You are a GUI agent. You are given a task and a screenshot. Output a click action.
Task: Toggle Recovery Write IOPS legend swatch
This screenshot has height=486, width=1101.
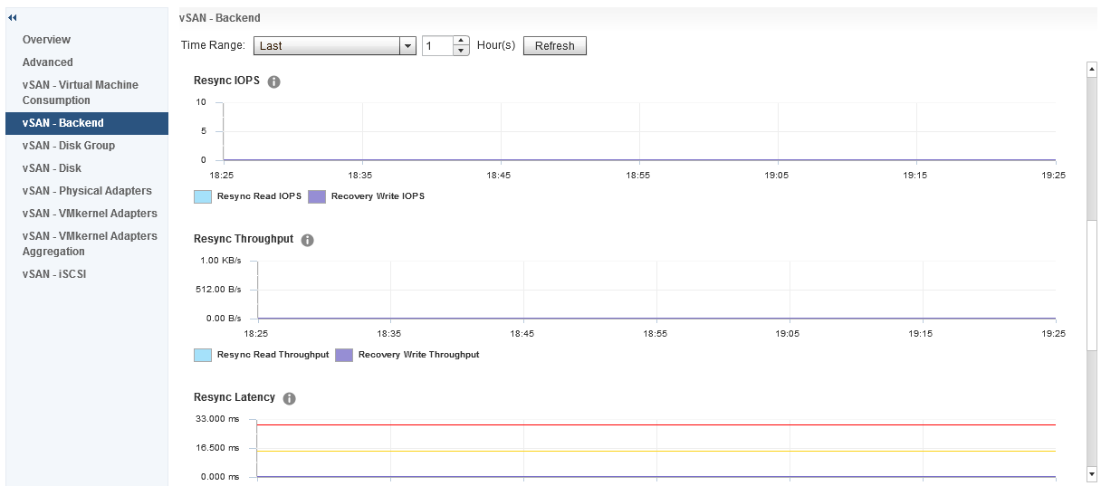pyautogui.click(x=317, y=196)
